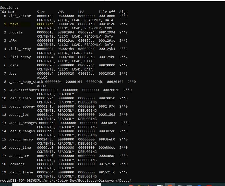Click the .rodata section name
Viewport: 225px width, 186px height.
point(15,32)
